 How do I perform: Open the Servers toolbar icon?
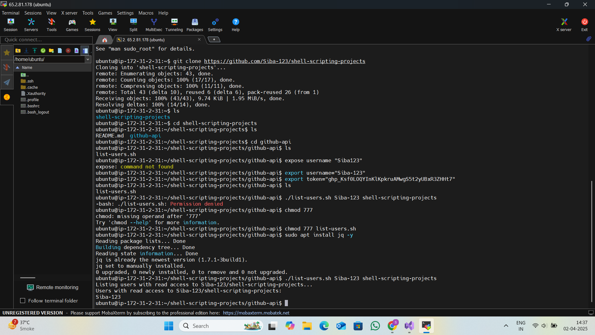[x=31, y=25]
